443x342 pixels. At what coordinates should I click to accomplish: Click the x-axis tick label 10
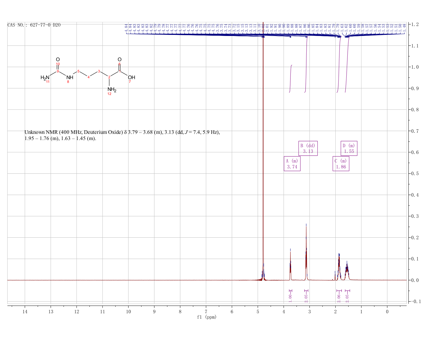pyautogui.click(x=128, y=312)
